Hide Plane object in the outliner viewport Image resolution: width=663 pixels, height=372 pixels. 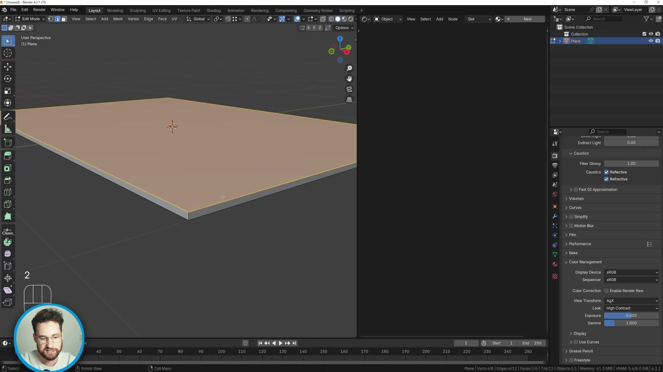click(x=651, y=41)
